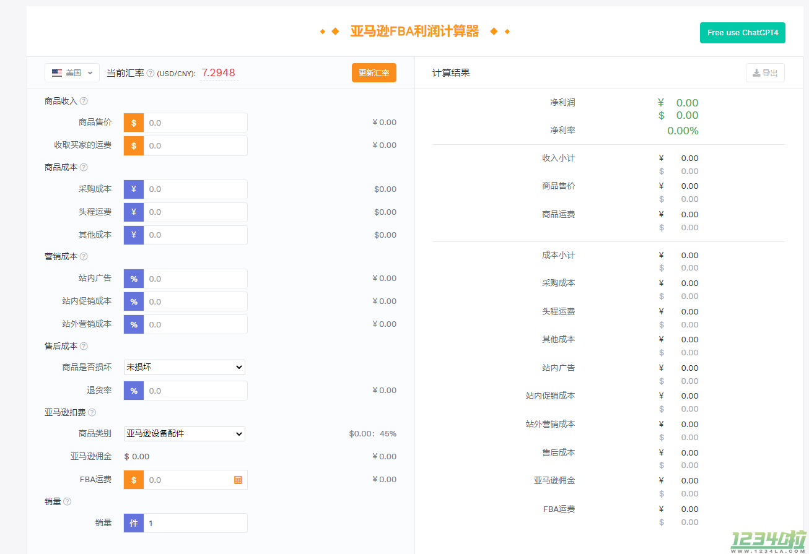Focus the 其他成本 input field
809x554 pixels.
click(x=195, y=235)
